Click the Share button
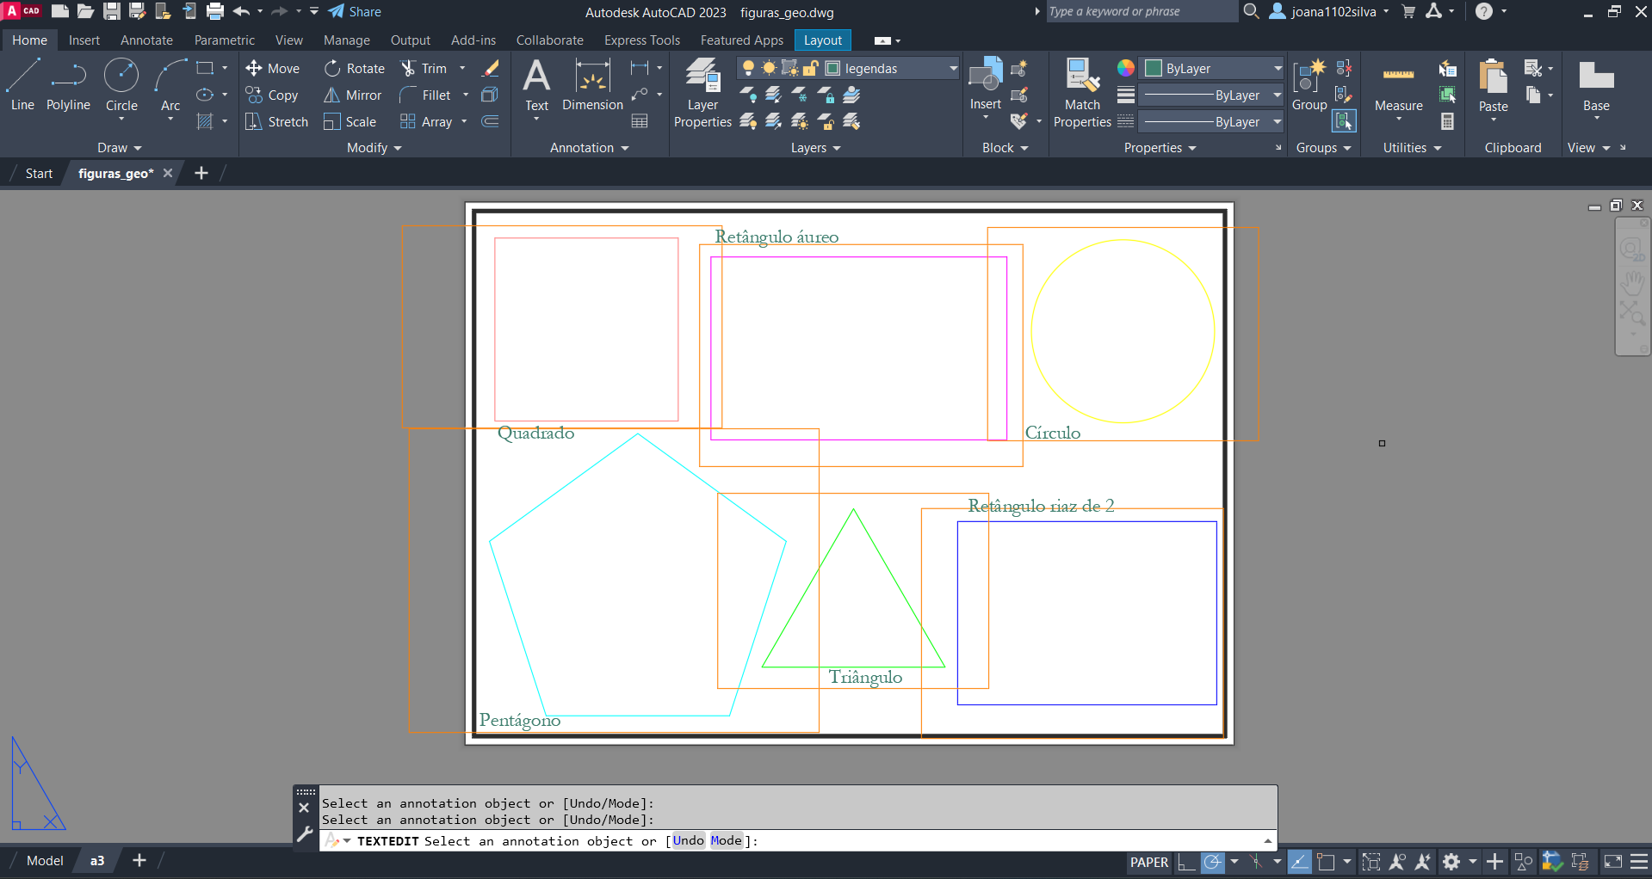Image resolution: width=1652 pixels, height=879 pixels. point(355,12)
